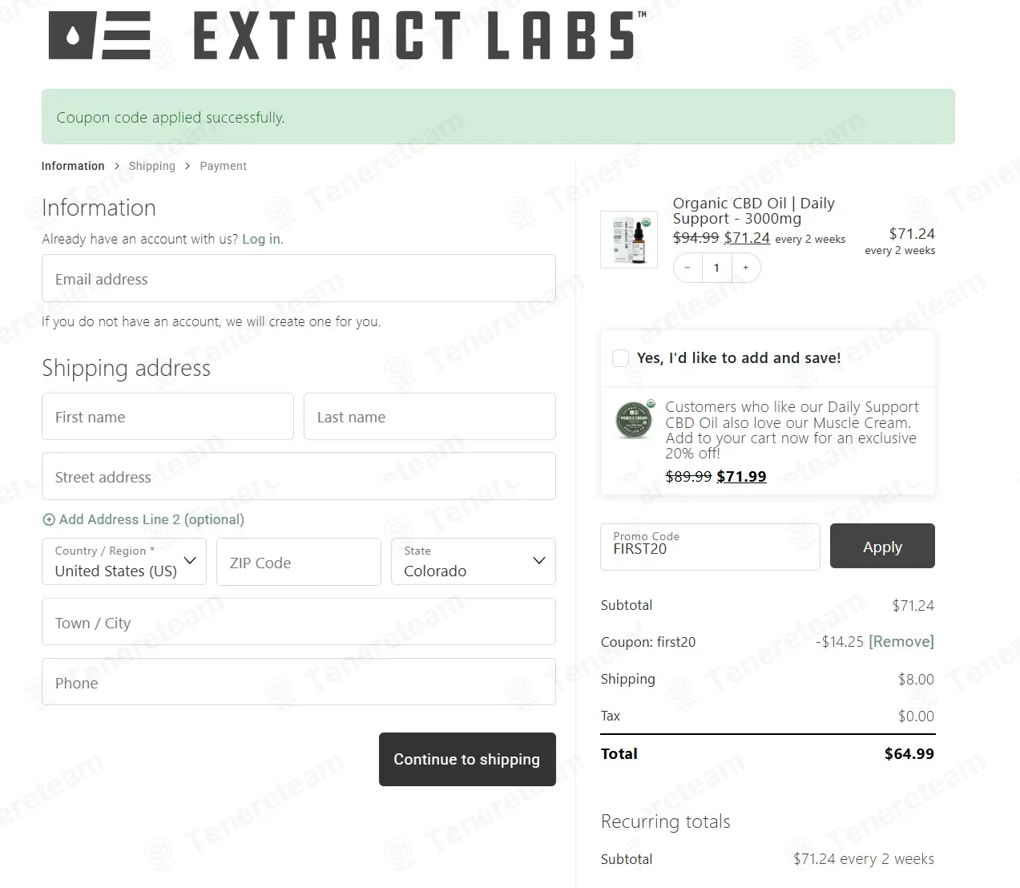Image resolution: width=1020 pixels, height=888 pixels.
Task: Click the Log in link
Action: click(262, 239)
